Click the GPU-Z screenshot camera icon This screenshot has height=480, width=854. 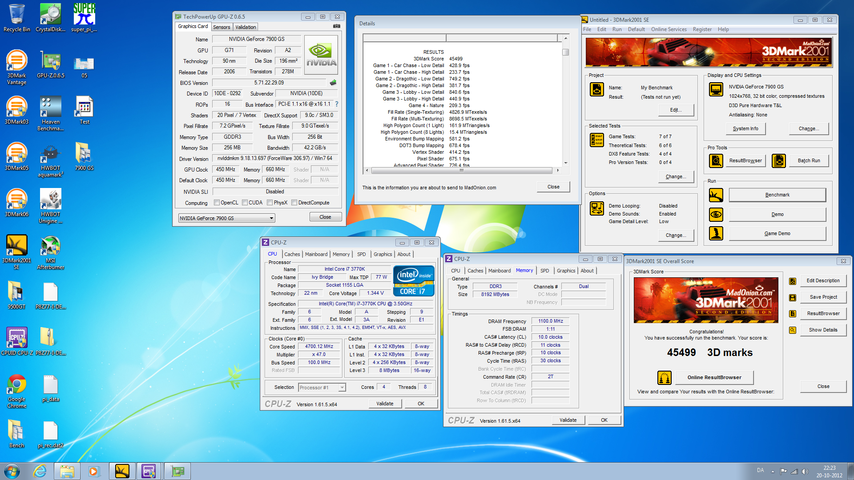(337, 26)
